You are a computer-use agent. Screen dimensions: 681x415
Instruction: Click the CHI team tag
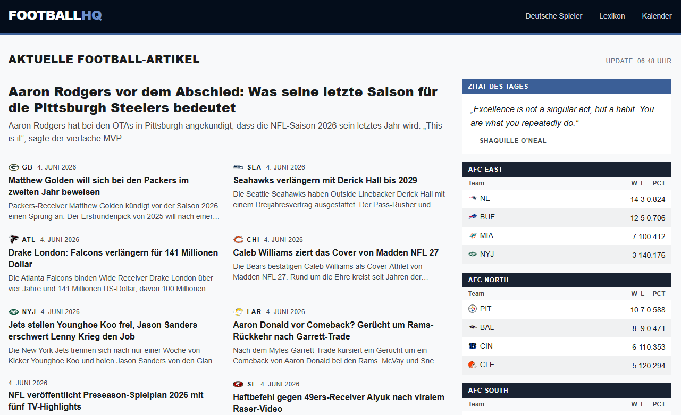point(253,240)
